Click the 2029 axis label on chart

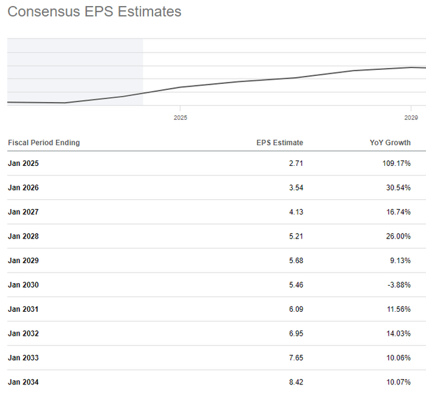click(x=411, y=118)
